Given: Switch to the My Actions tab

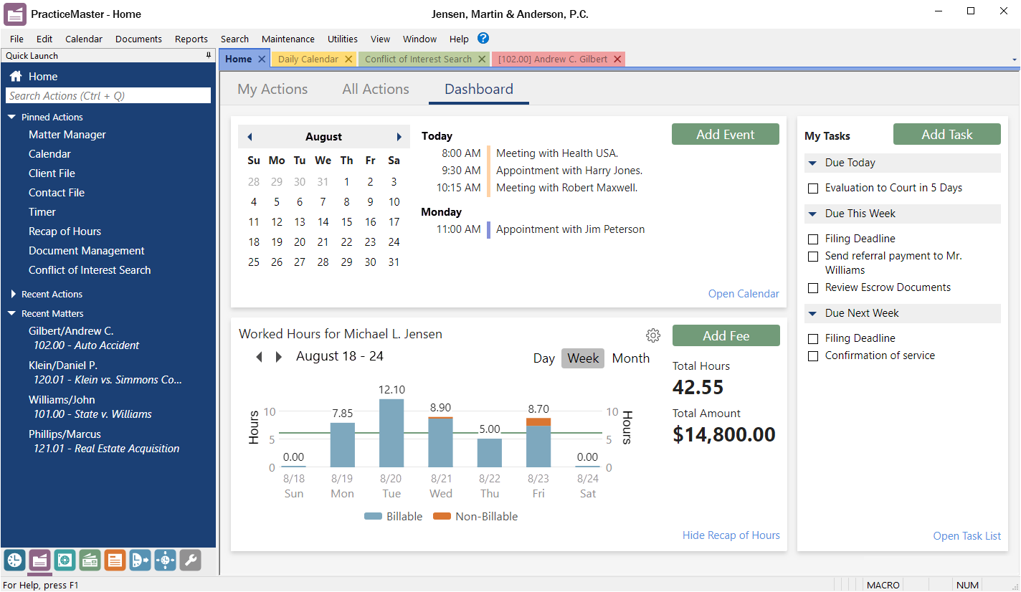Looking at the screenshot, I should [272, 90].
